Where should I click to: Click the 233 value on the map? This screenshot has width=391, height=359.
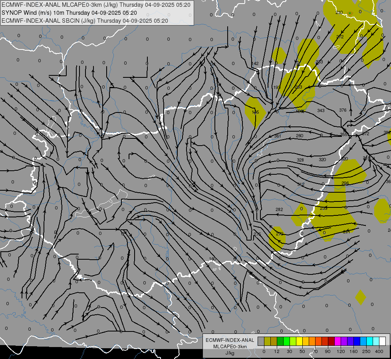pos(324,208)
